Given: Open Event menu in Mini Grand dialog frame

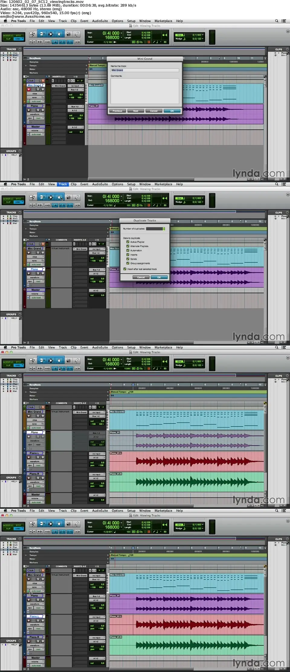Looking at the screenshot, I should coord(84,21).
